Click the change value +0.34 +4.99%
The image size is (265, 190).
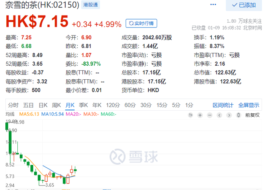click(x=97, y=24)
